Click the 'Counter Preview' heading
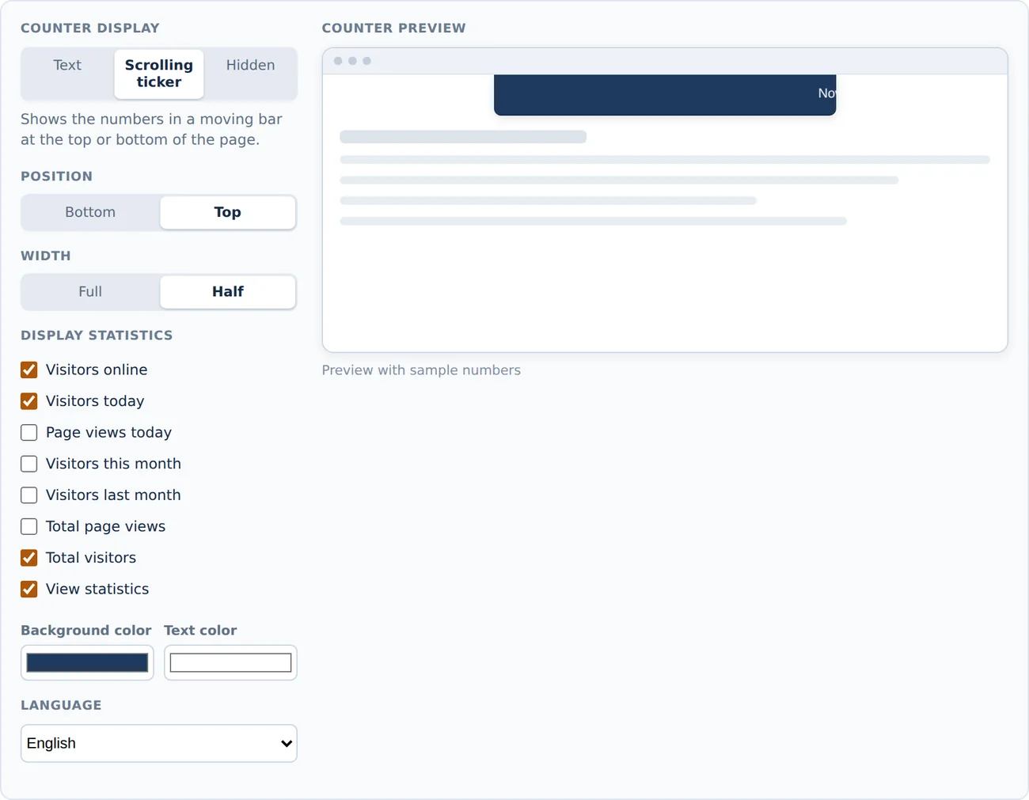Viewport: 1029px width, 800px height. [x=393, y=28]
